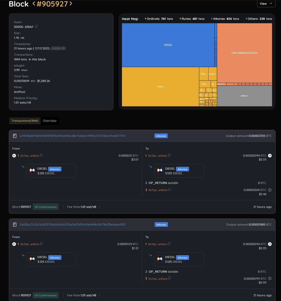The image size is (281, 301).
Task: Click the Runes: 681 txns legend
Action: point(192,19)
